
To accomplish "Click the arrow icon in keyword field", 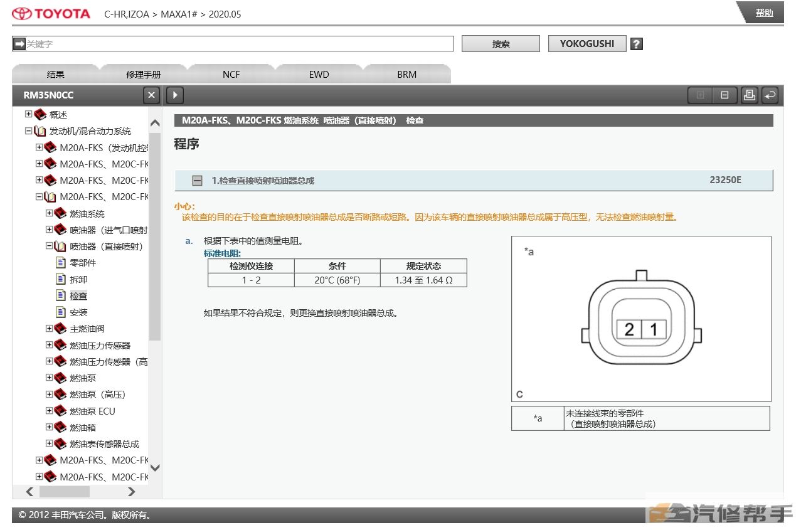I will (x=19, y=44).
